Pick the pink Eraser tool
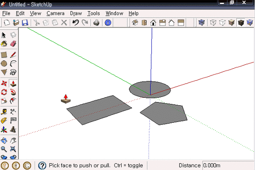Image resolution: width=255 pixels, height=170 pixels. pos(13,43)
